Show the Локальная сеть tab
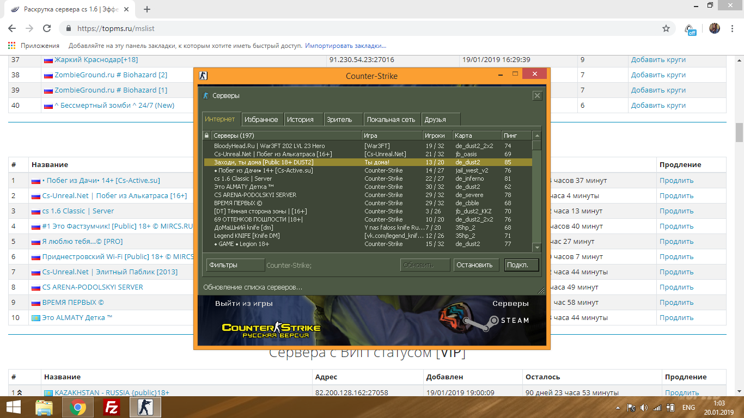This screenshot has width=744, height=418. 391,120
